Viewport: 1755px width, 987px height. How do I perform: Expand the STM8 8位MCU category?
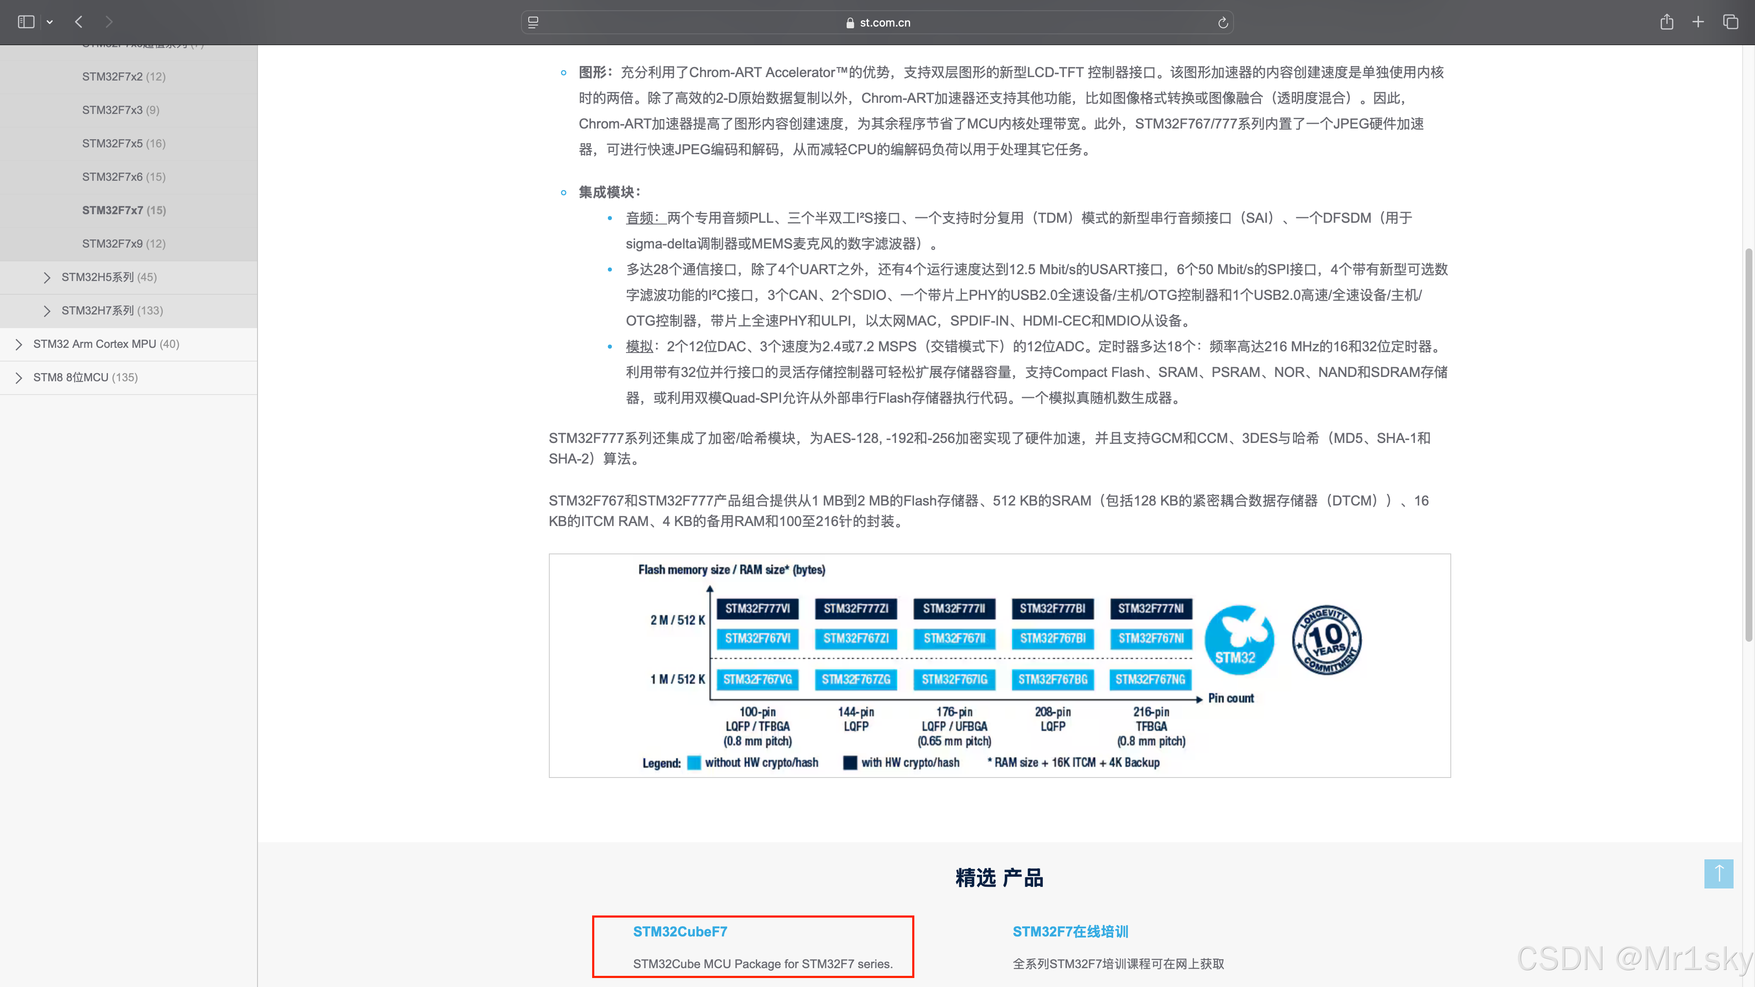click(x=18, y=377)
